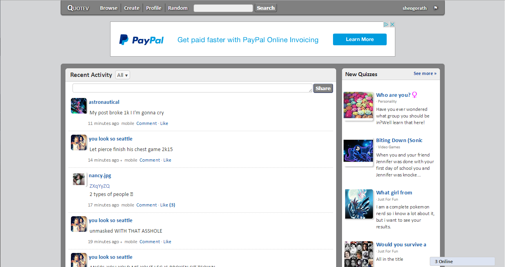Go to the Profile menu item
The width and height of the screenshot is (505, 267).
[154, 8]
